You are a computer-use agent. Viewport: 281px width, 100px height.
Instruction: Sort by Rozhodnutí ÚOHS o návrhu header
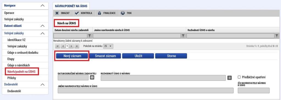(201, 30)
